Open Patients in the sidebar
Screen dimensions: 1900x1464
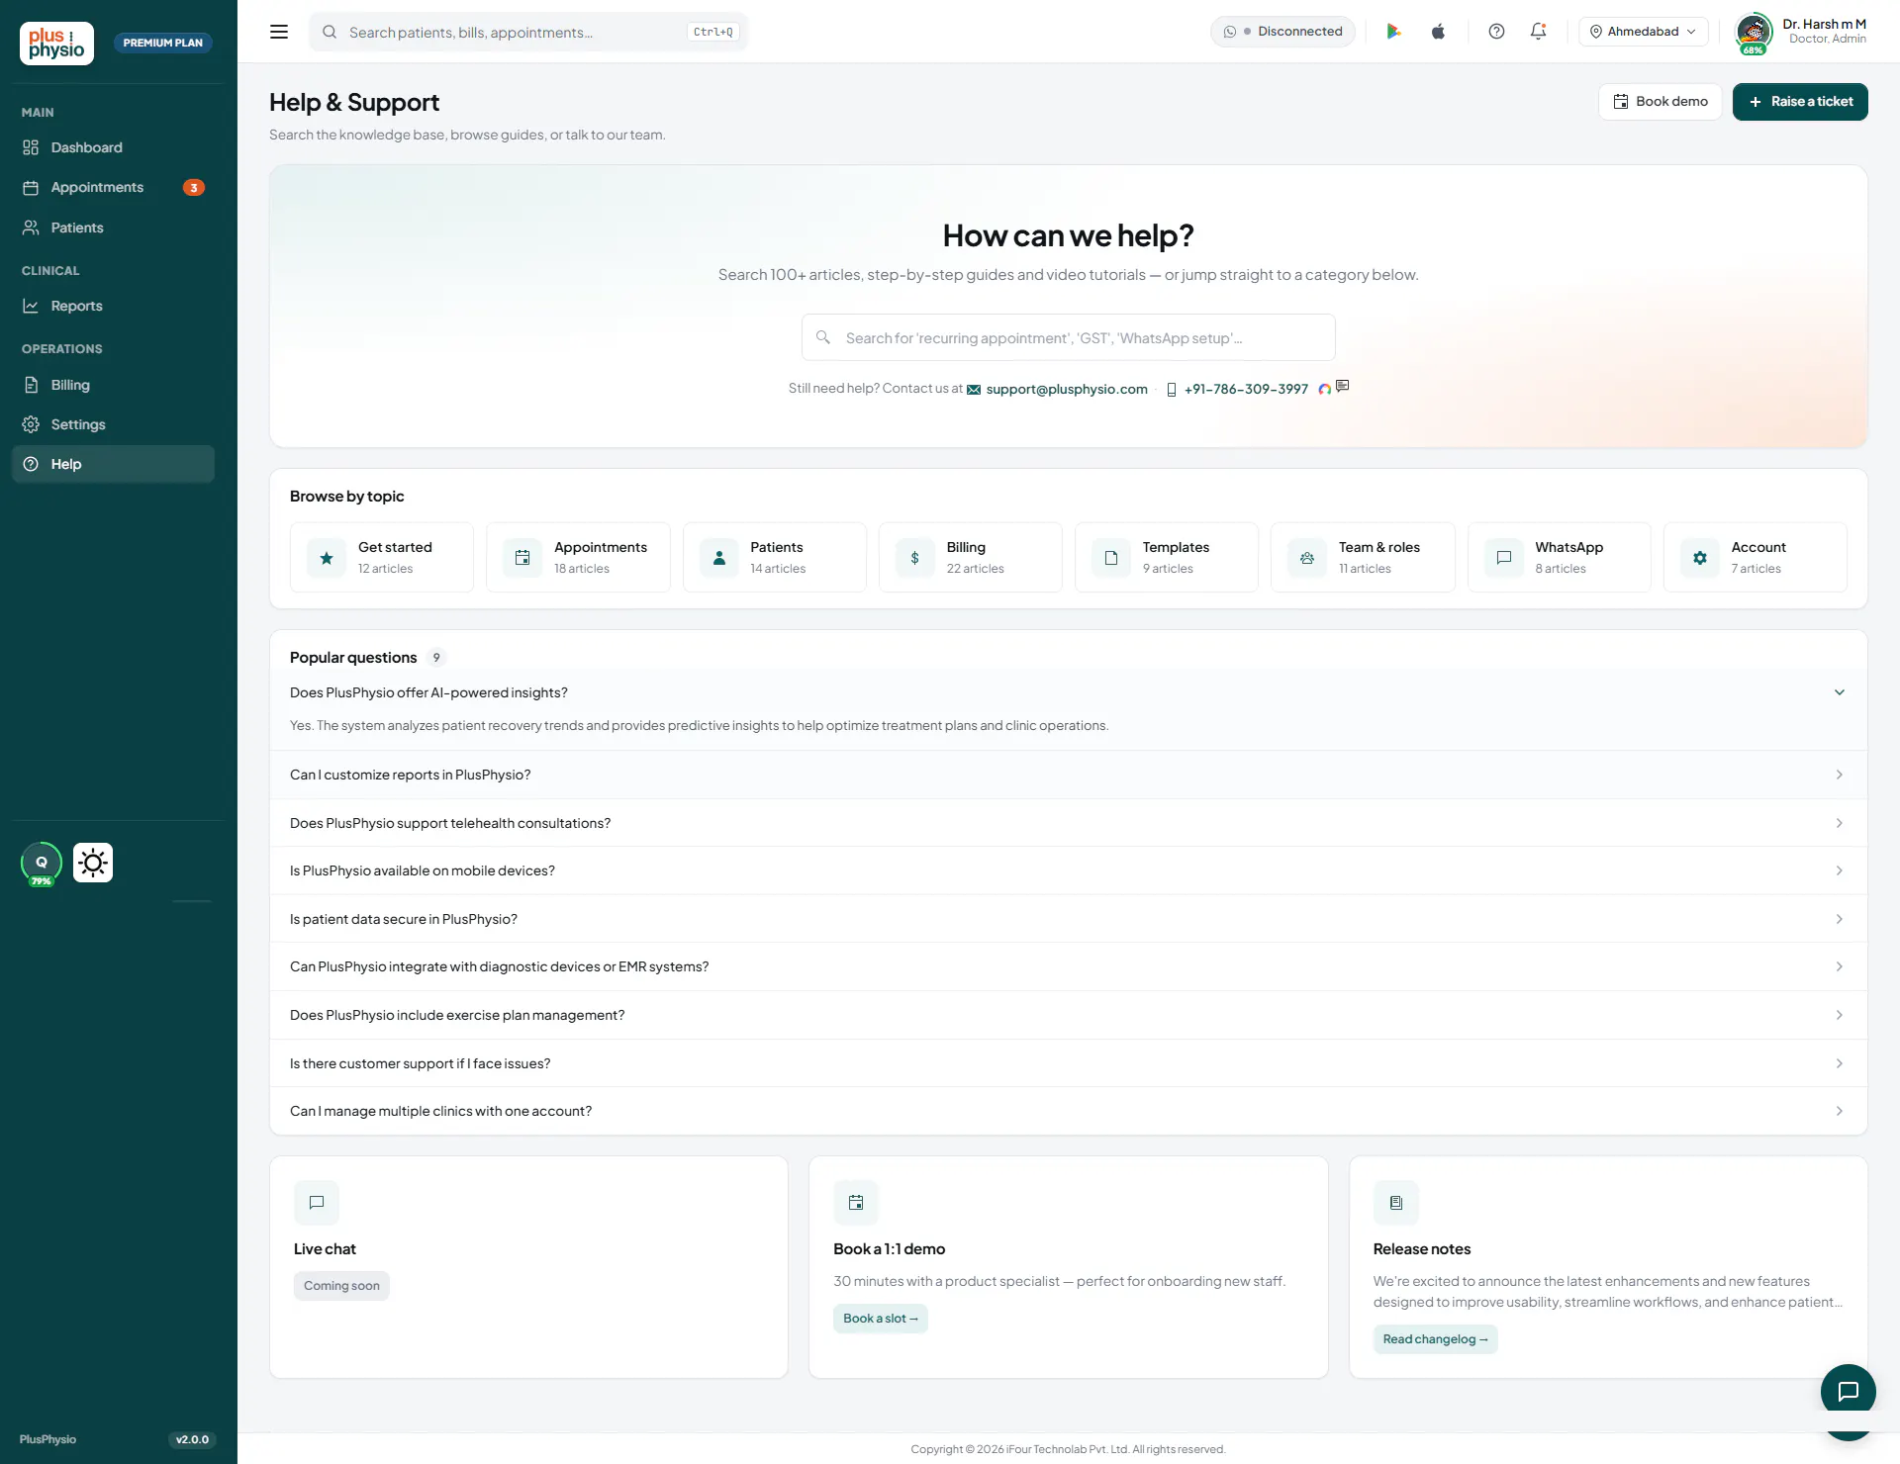point(113,228)
